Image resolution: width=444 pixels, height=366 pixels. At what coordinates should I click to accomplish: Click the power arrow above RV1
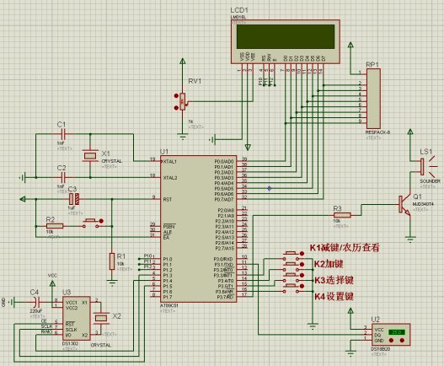(x=183, y=62)
